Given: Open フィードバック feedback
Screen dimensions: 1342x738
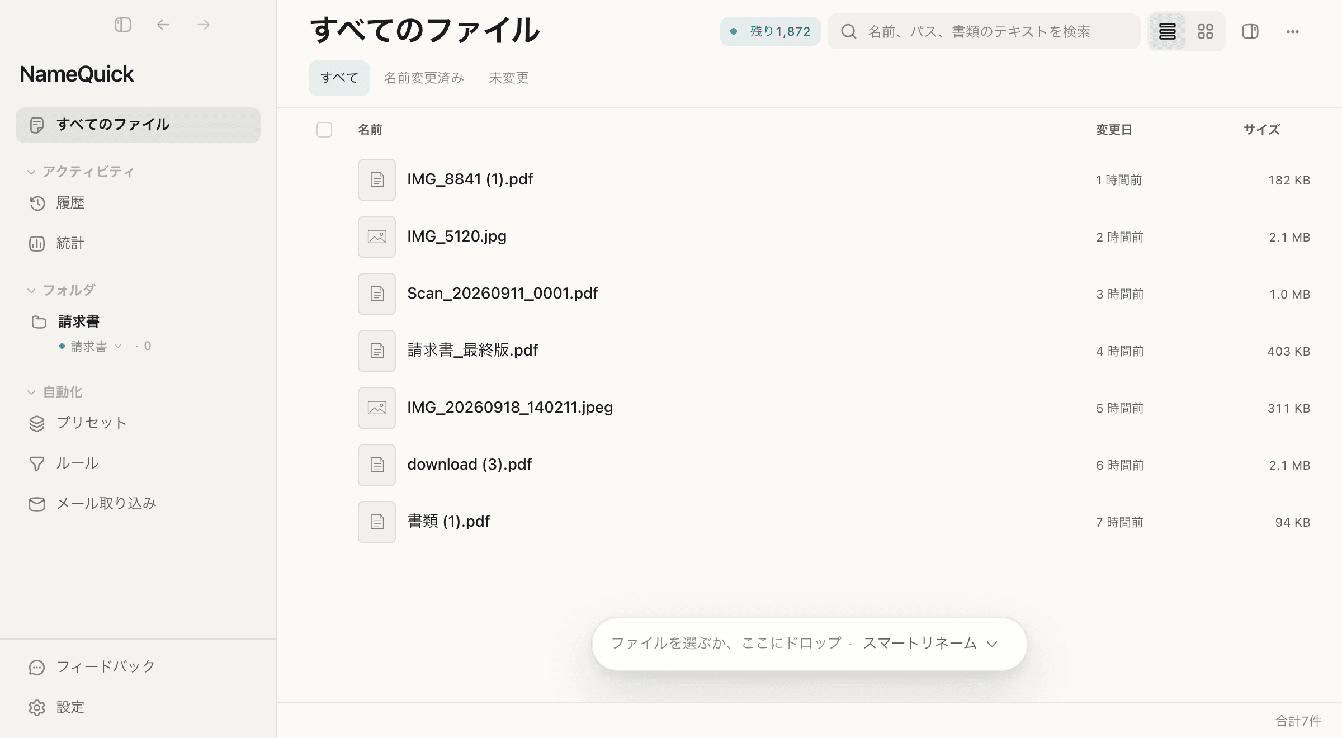Looking at the screenshot, I should pos(138,666).
